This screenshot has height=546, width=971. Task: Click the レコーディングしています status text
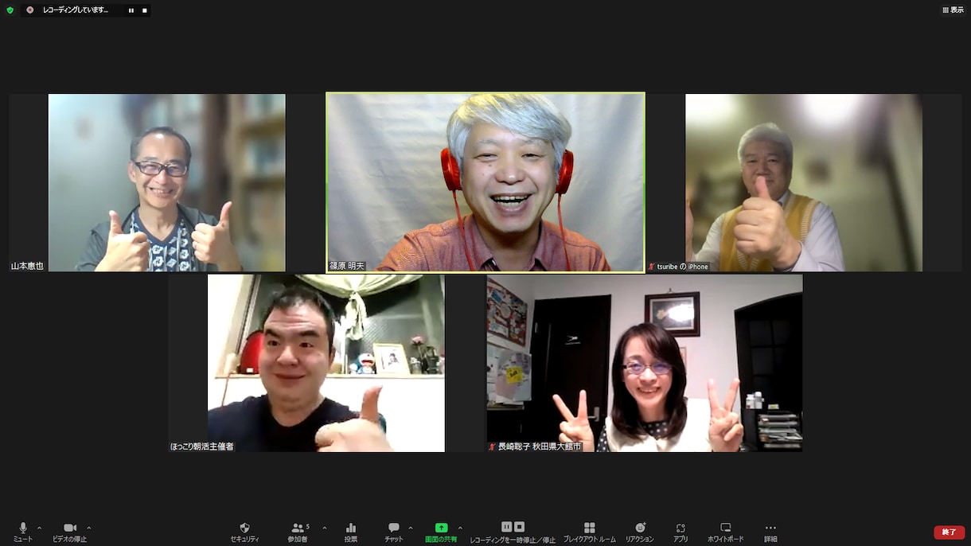click(76, 10)
